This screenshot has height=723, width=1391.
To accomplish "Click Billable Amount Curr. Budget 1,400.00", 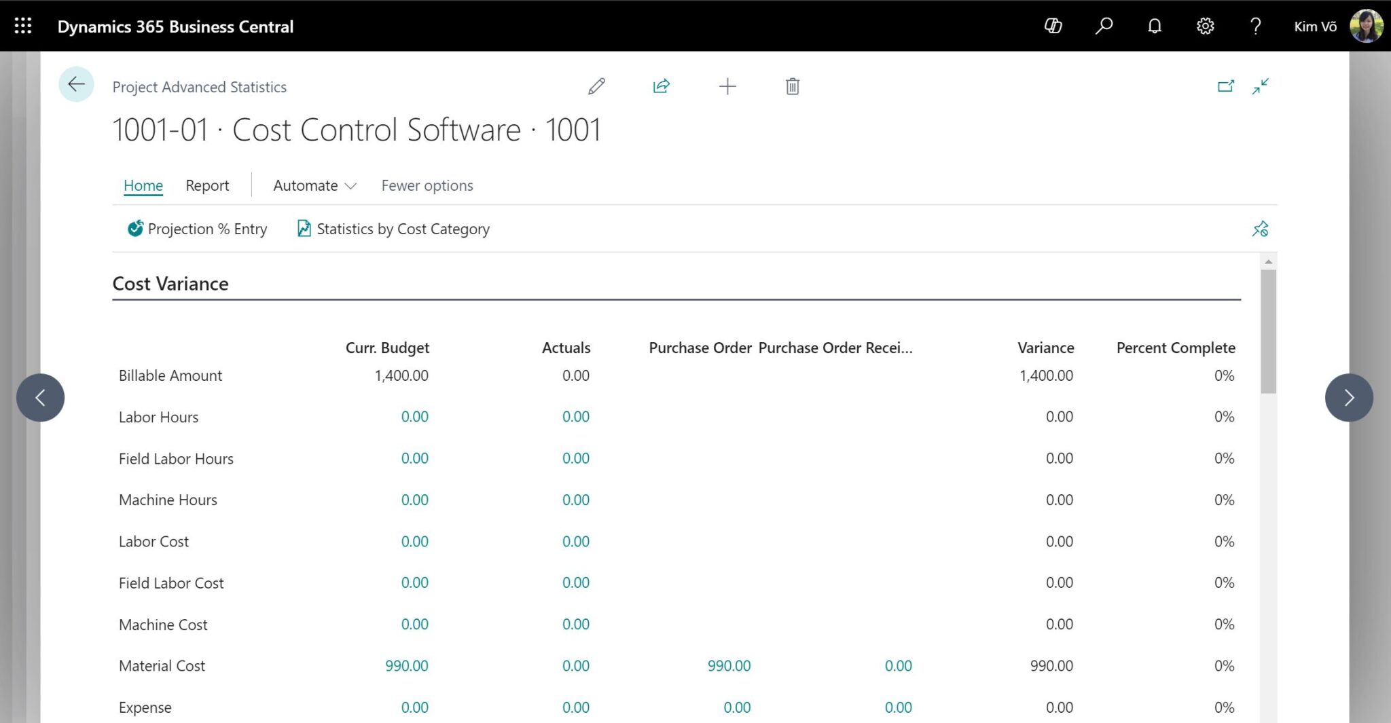I will point(401,375).
